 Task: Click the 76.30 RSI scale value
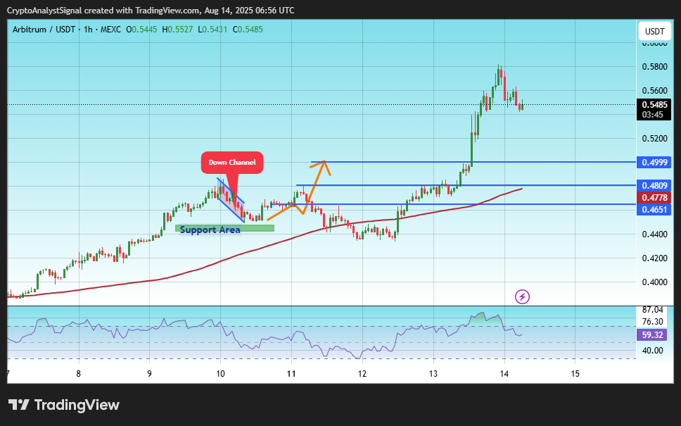coord(652,322)
